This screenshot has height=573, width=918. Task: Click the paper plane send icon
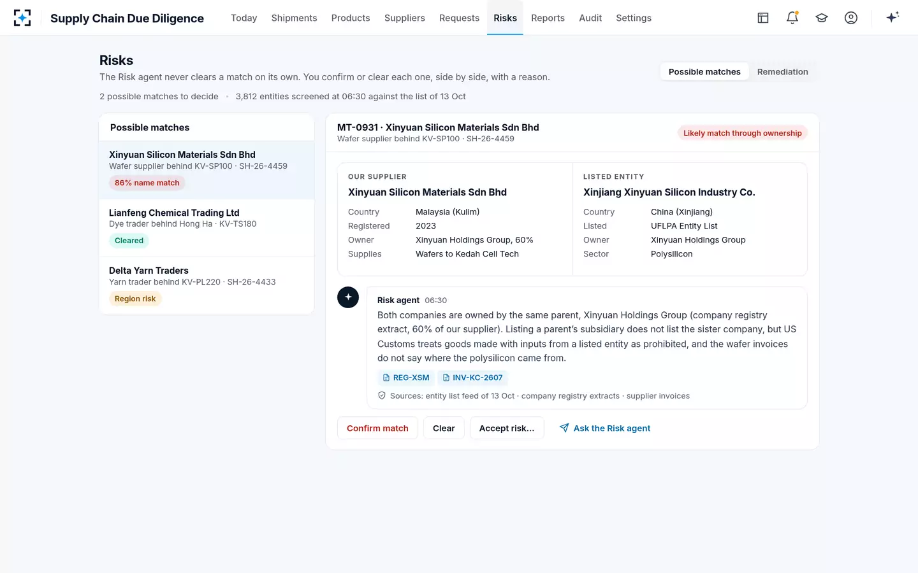[x=564, y=428]
